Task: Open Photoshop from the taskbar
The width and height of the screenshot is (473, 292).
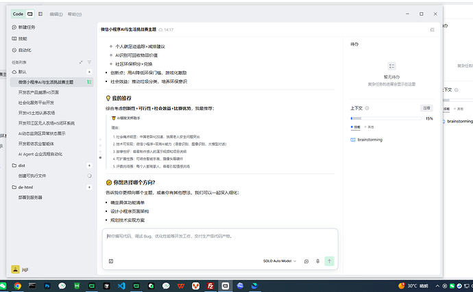Action: pos(47,286)
